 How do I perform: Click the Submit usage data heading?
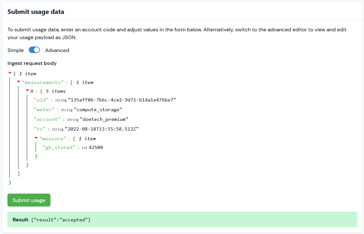click(36, 12)
